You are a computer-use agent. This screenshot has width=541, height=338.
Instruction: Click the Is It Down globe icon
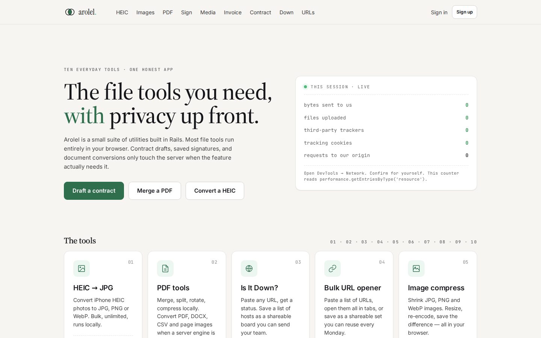249,269
